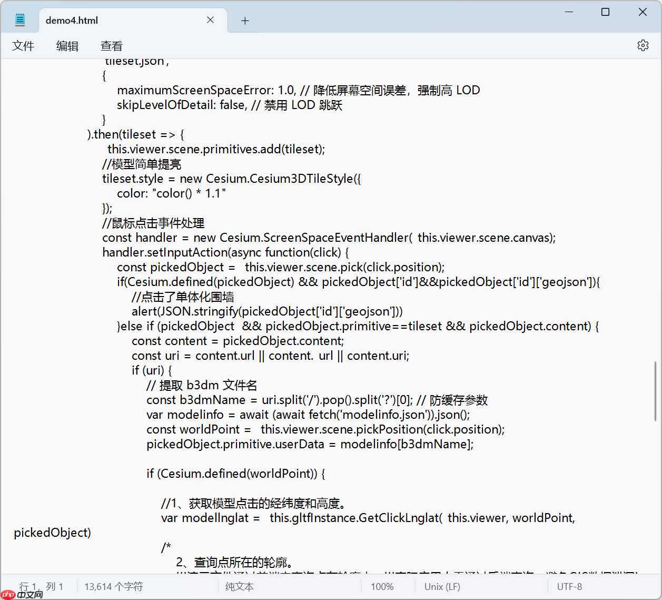Click the 行 1, 列 1 cursor position indicator
Screen dimensions: 662x600
click(x=42, y=586)
